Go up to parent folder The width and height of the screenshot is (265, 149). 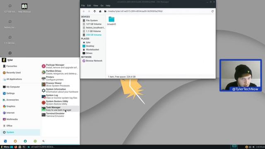click(x=95, y=11)
